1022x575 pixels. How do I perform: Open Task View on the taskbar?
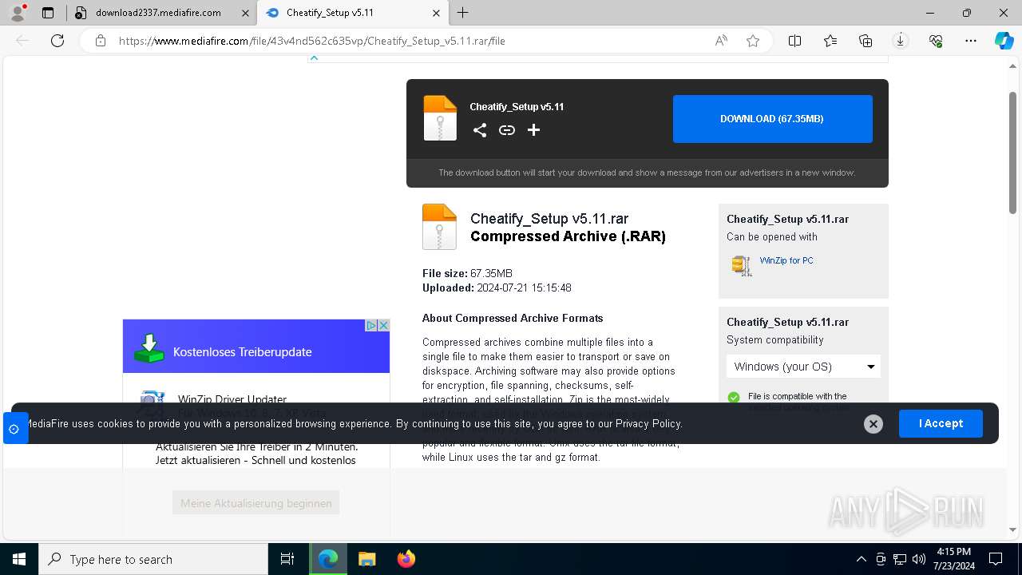click(287, 559)
